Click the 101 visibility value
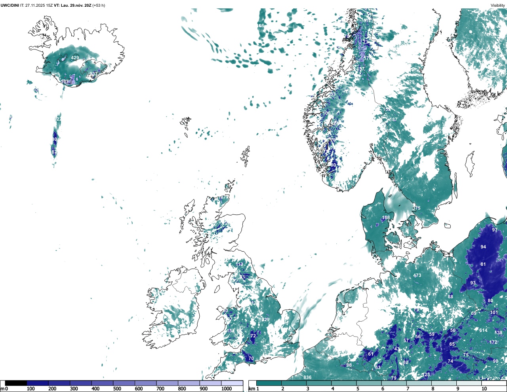The width and height of the screenshot is (507, 392). pyautogui.click(x=494, y=312)
